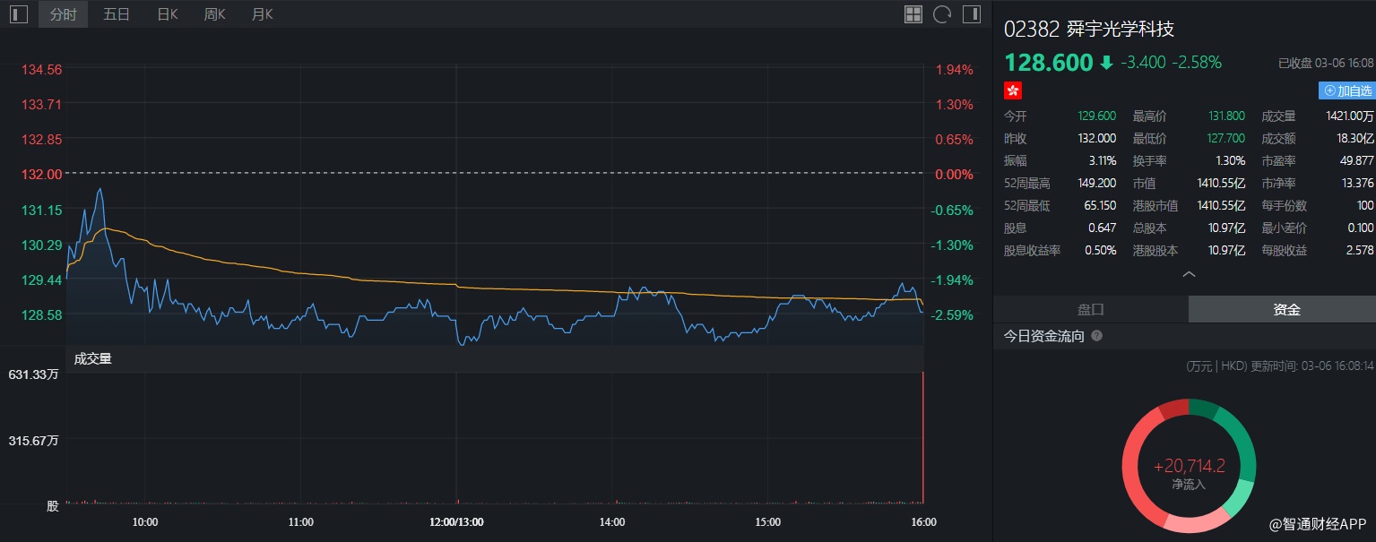The image size is (1376, 542).
Task: Switch to 分时 intraday chart tab
Action: point(63,14)
